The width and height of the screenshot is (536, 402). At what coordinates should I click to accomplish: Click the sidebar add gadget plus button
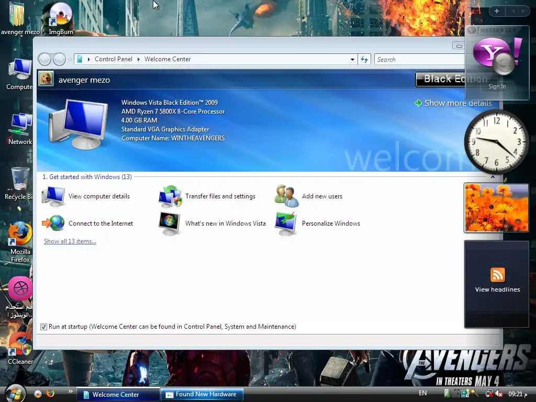click(x=497, y=11)
